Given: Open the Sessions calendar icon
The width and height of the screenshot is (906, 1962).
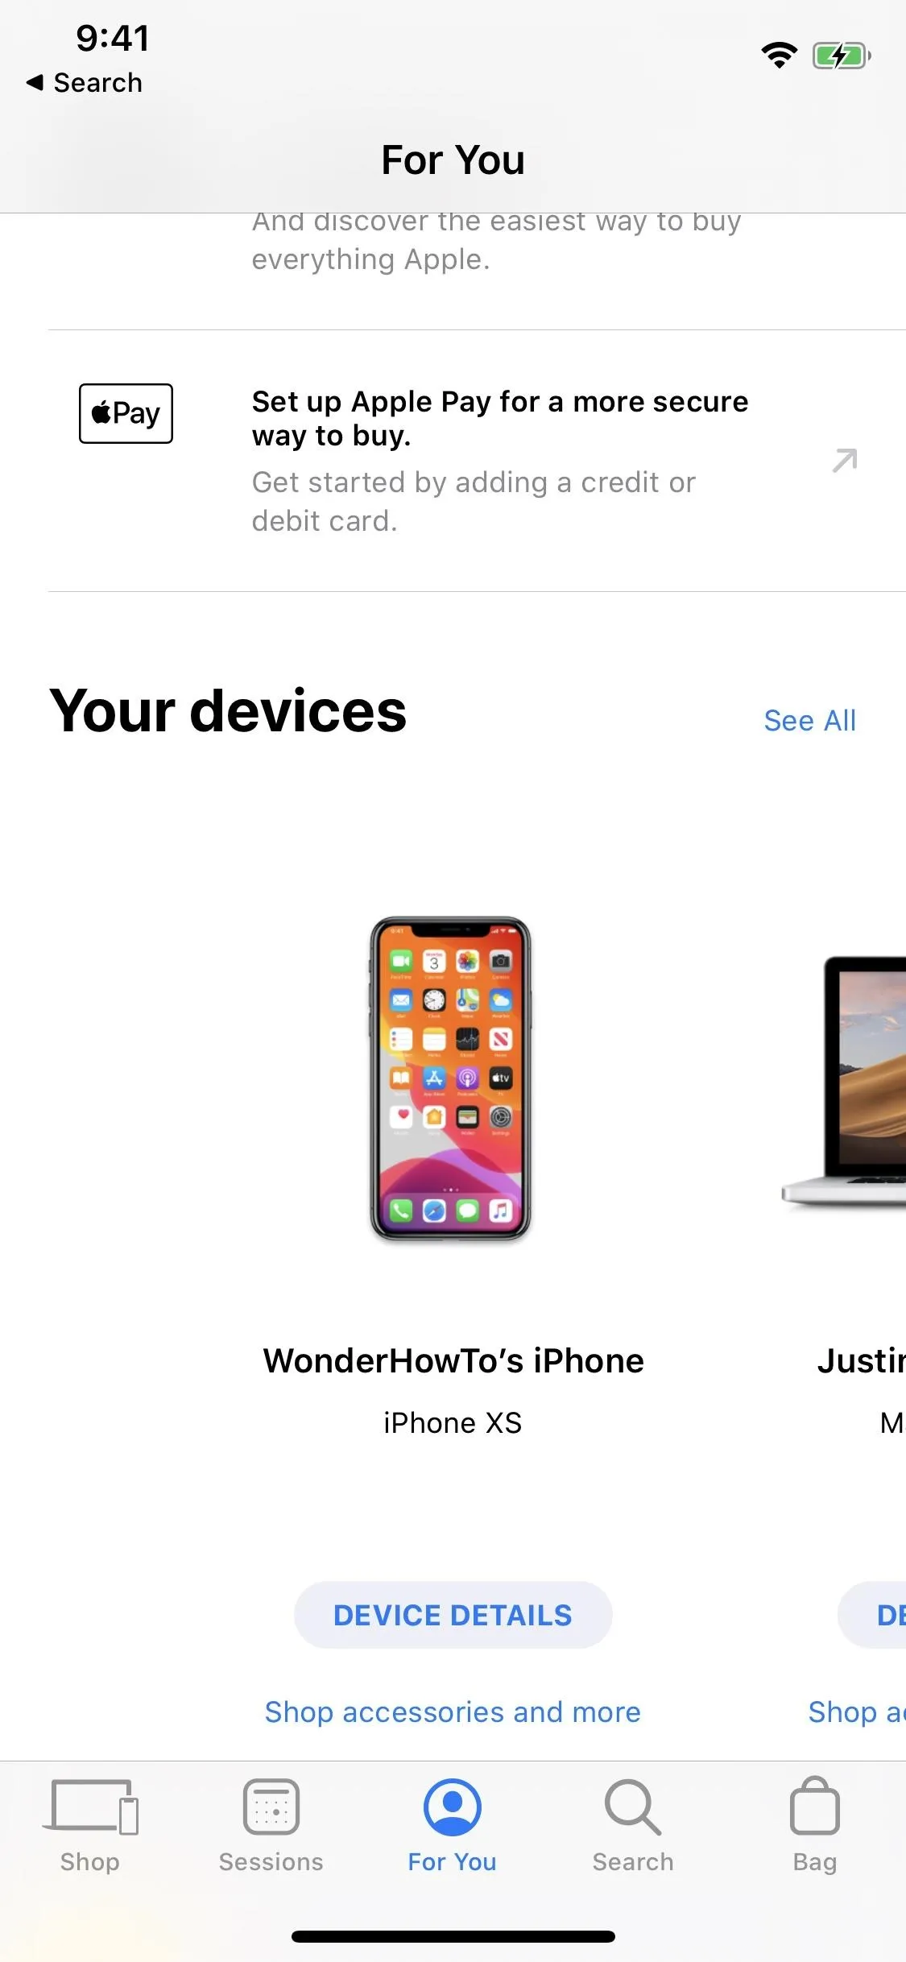Looking at the screenshot, I should [271, 1807].
